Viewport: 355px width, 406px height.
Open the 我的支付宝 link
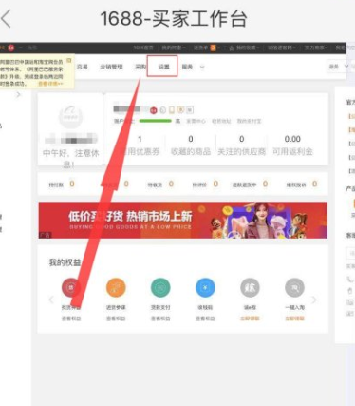point(250,121)
